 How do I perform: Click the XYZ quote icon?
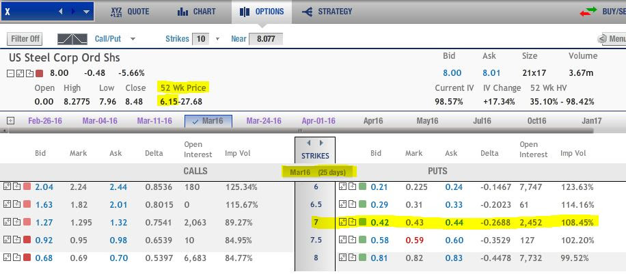115,12
